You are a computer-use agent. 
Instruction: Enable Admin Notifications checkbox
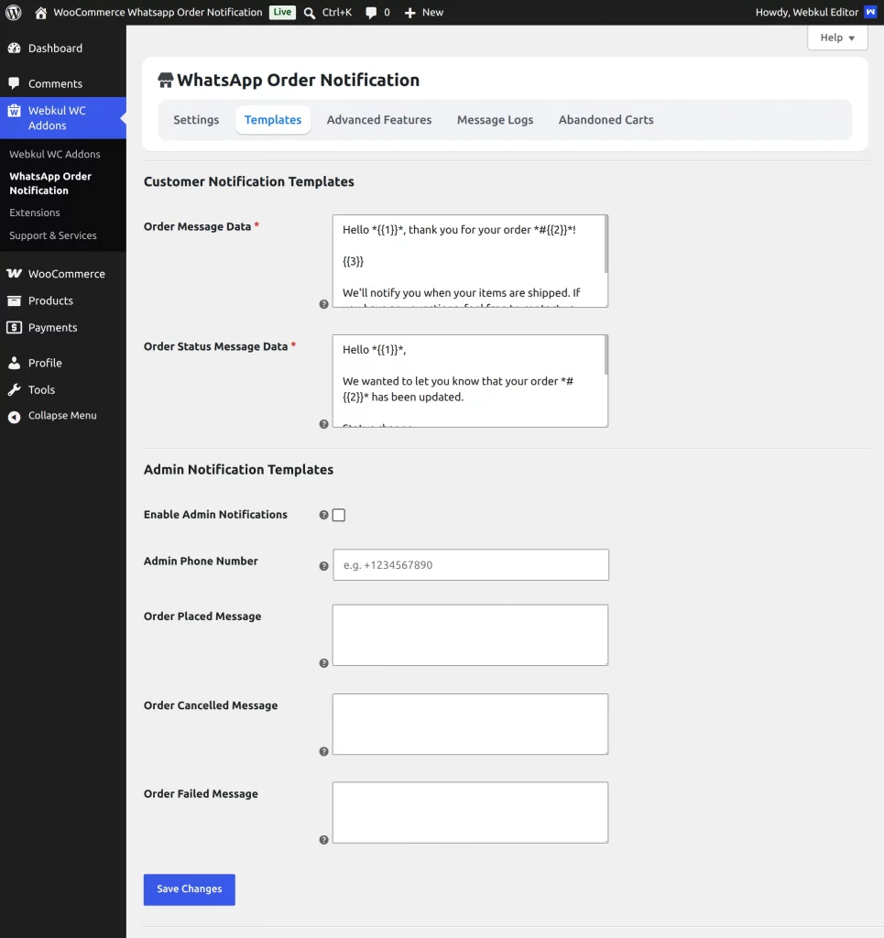coord(339,515)
